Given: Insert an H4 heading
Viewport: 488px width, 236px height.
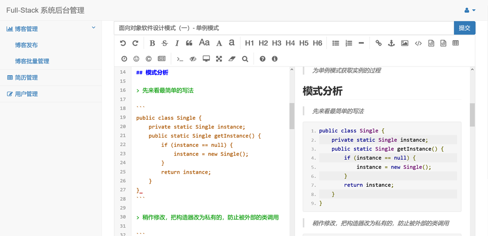Looking at the screenshot, I should [x=290, y=43].
